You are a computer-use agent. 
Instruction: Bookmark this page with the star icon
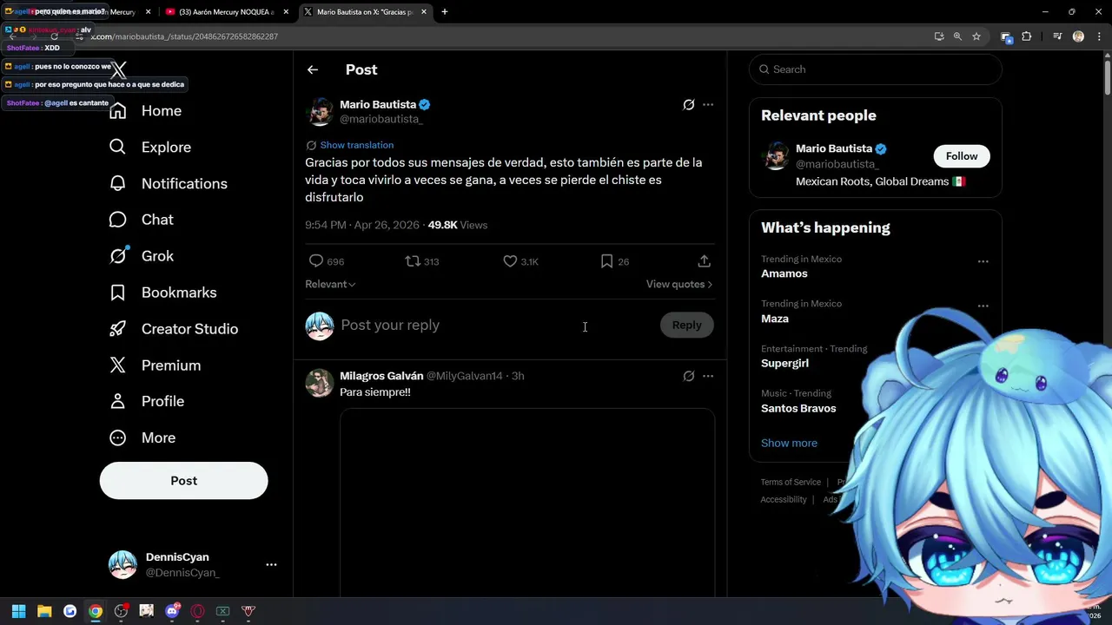pos(976,36)
